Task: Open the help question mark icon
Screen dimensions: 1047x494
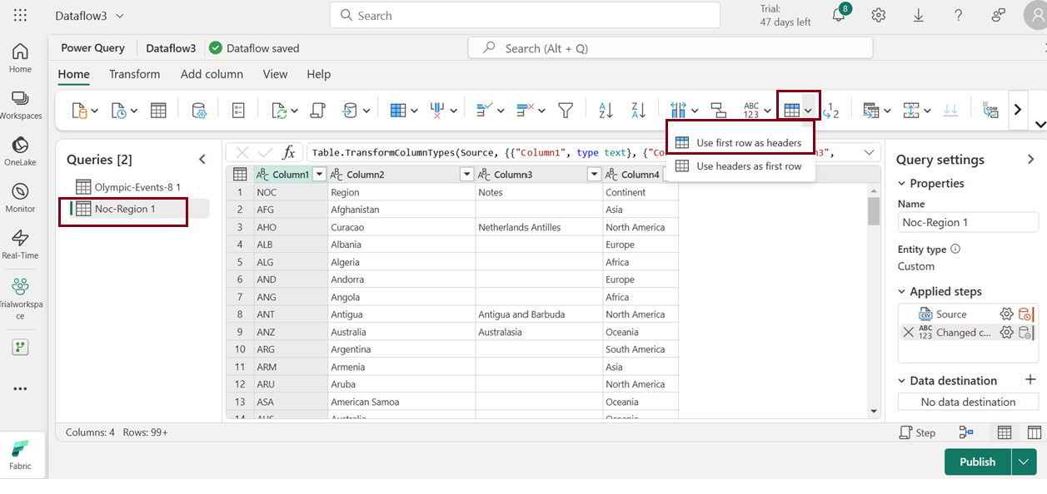Action: (959, 15)
